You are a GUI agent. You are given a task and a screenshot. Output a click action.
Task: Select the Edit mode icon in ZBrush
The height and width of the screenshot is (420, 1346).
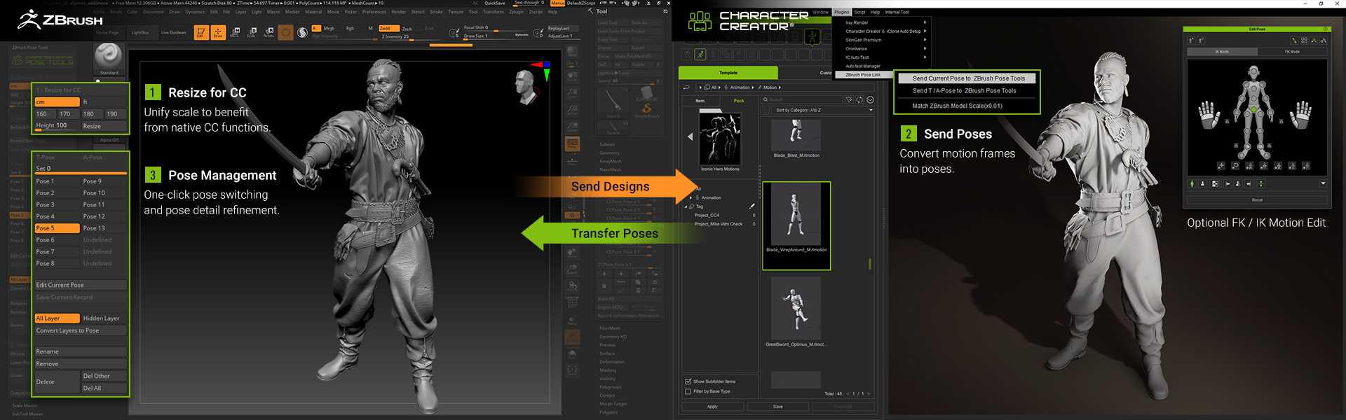coord(200,32)
